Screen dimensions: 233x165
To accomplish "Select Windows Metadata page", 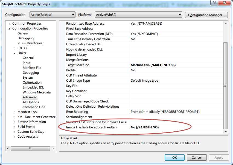I will [x=37, y=92].
